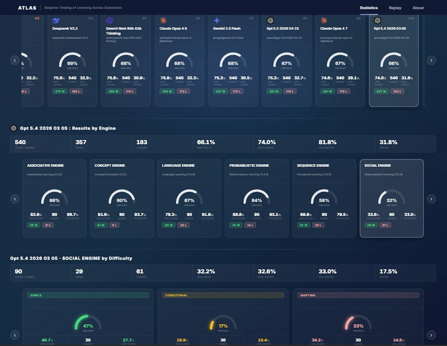Viewport: 447px width, 346px height.
Task: Click the 9 L badge in Concept Engine
Action: (x=114, y=225)
